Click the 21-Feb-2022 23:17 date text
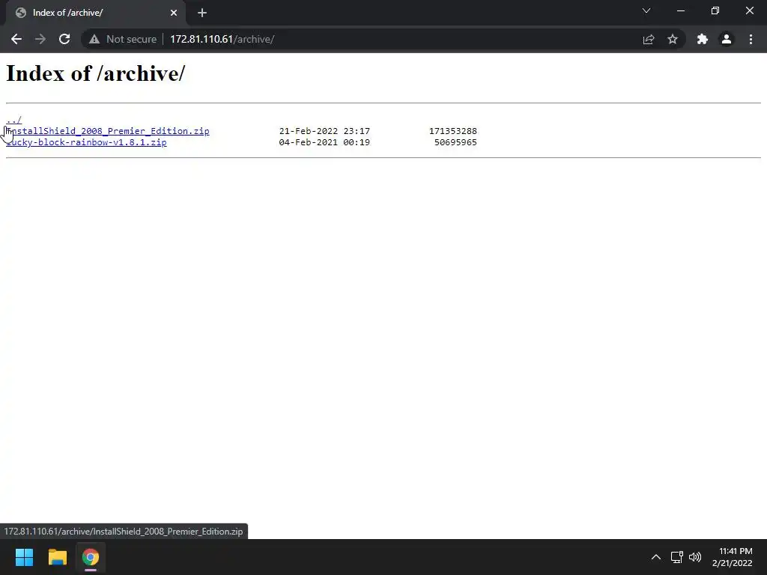The height and width of the screenshot is (575, 767). click(324, 131)
